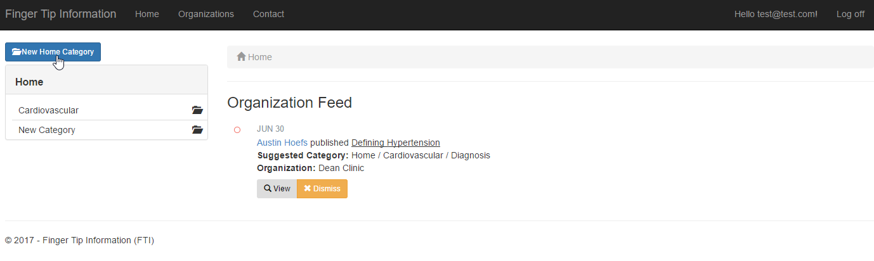Click the folder icon beside Cardiovascular

tap(197, 110)
